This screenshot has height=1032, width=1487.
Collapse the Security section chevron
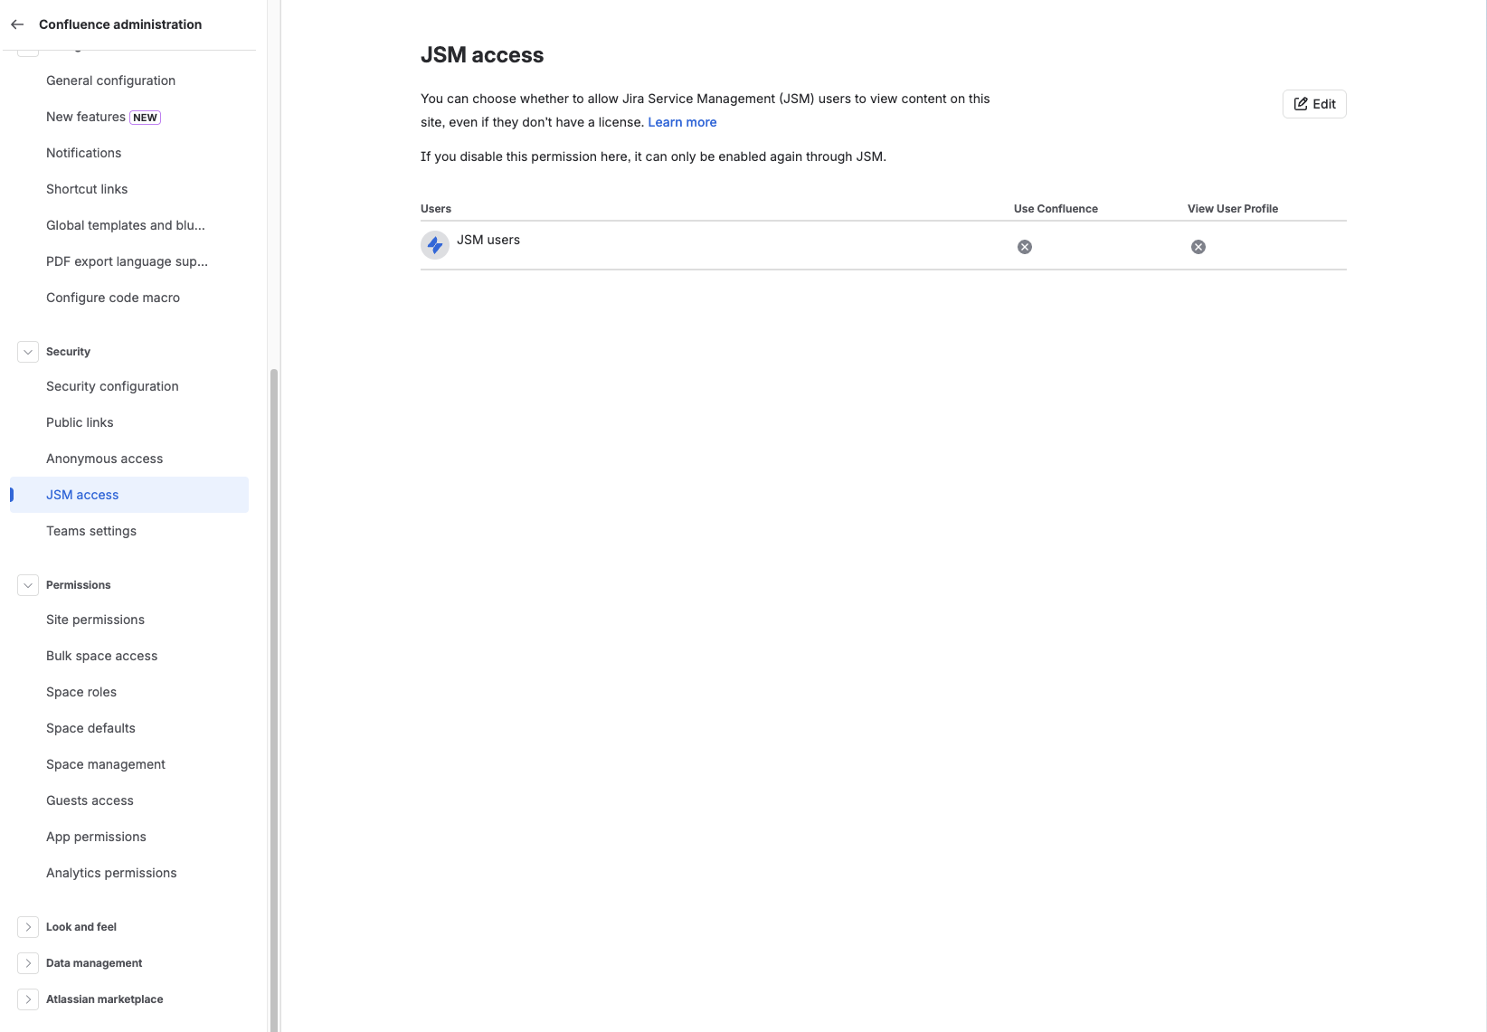point(28,352)
